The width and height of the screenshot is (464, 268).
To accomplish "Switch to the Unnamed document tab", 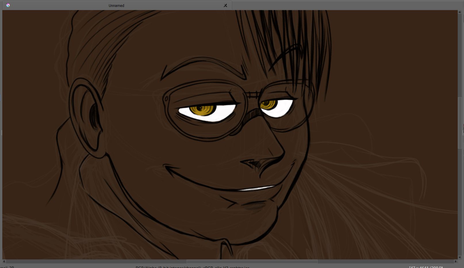I will [x=116, y=5].
